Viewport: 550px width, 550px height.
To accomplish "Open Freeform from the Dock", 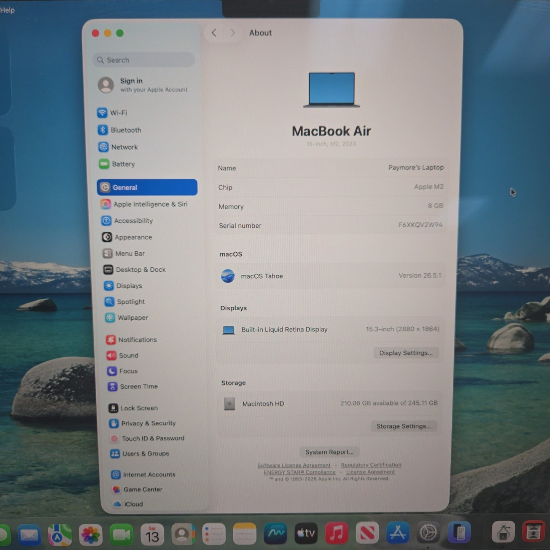I will click(276, 534).
